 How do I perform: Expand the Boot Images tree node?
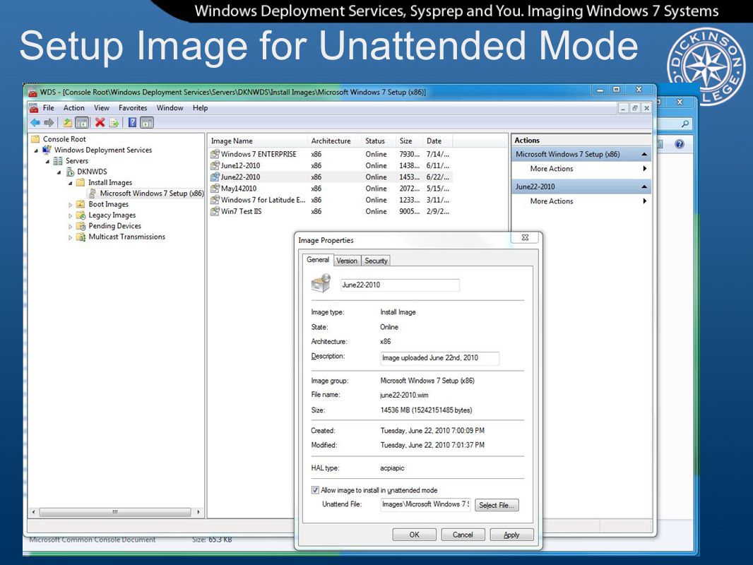coord(71,205)
